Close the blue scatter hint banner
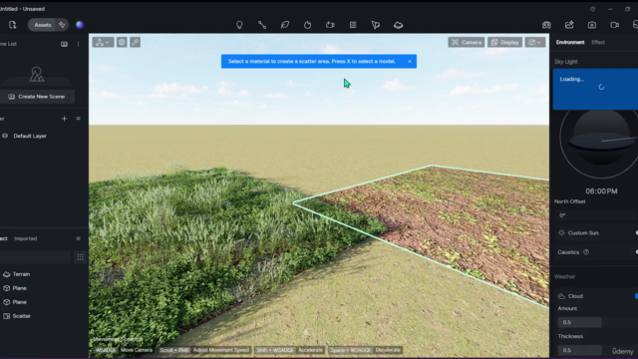Screen dimensions: 638x359 (x=410, y=62)
